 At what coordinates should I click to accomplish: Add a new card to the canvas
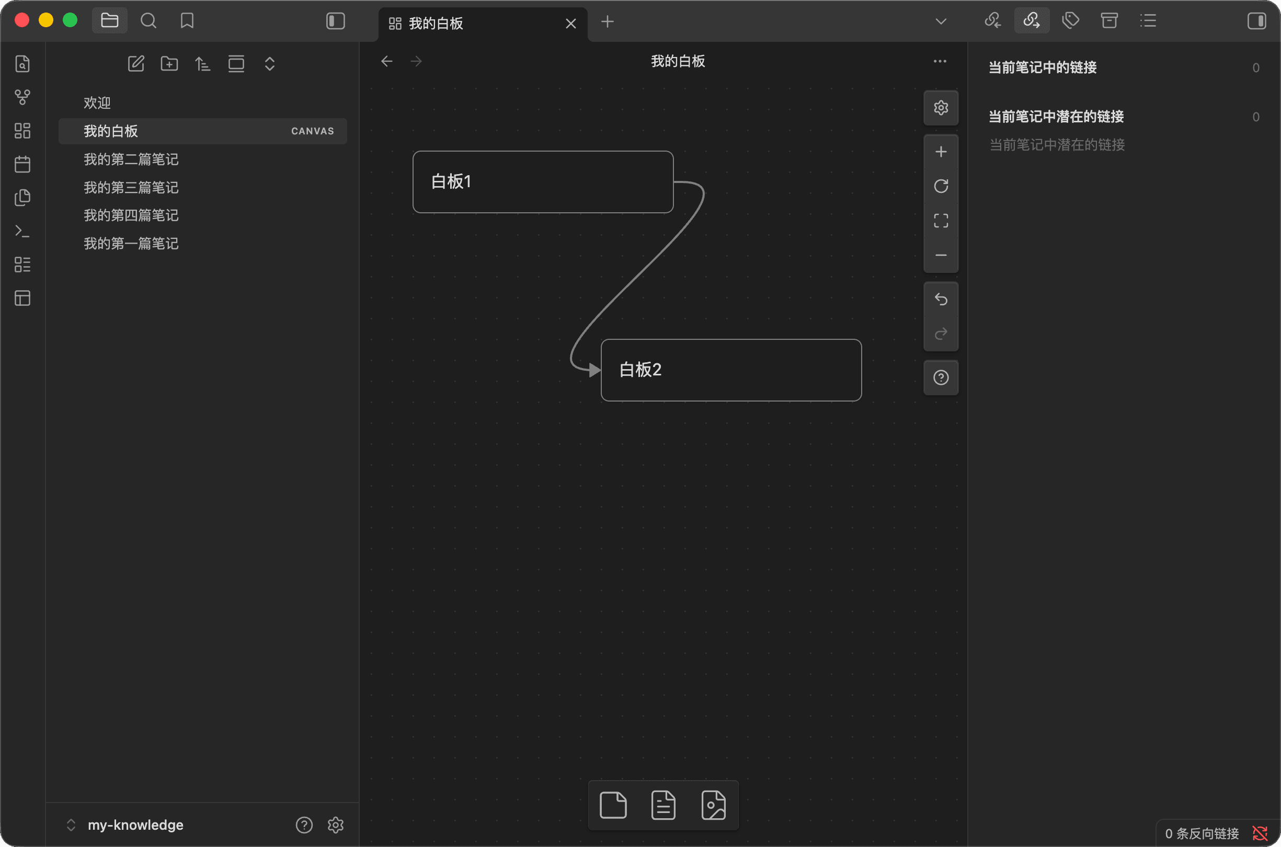(x=613, y=805)
